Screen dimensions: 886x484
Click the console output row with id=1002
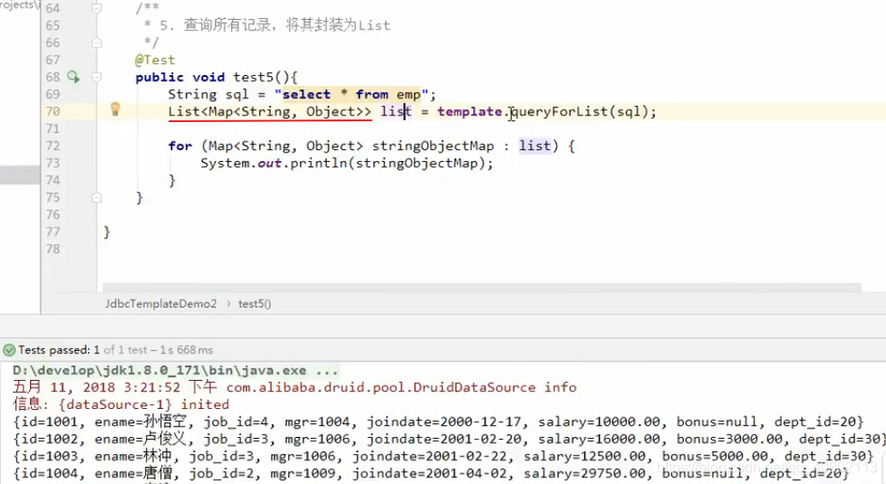(448, 439)
